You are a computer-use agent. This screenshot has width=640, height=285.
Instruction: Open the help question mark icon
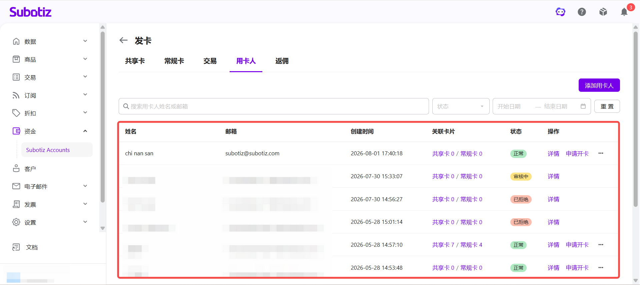click(x=582, y=12)
